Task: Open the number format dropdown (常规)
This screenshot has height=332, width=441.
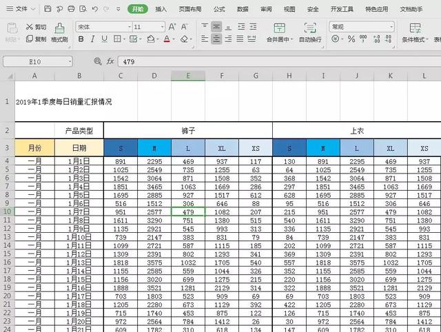Action: pyautogui.click(x=391, y=27)
